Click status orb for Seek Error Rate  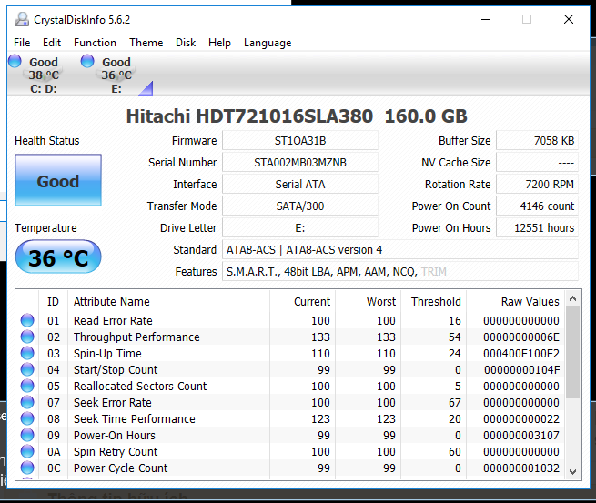click(x=27, y=402)
